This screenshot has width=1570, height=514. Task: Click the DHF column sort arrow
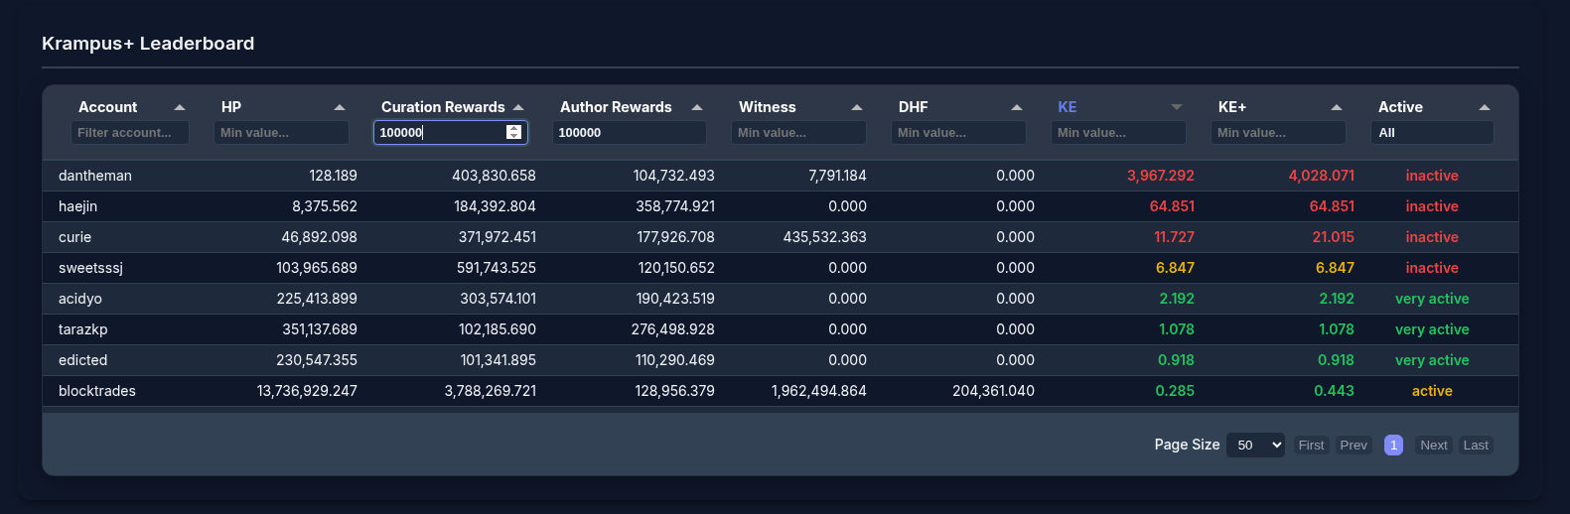tap(1017, 107)
